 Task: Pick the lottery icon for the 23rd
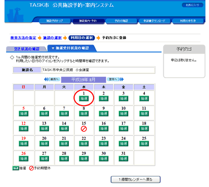[104, 143]
